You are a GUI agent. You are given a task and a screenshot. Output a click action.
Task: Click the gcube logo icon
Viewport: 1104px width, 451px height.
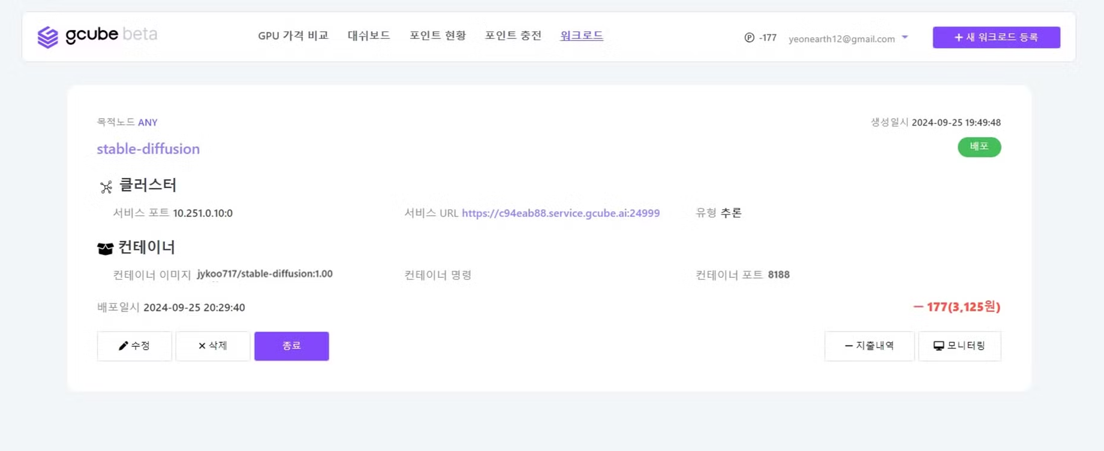(x=48, y=37)
